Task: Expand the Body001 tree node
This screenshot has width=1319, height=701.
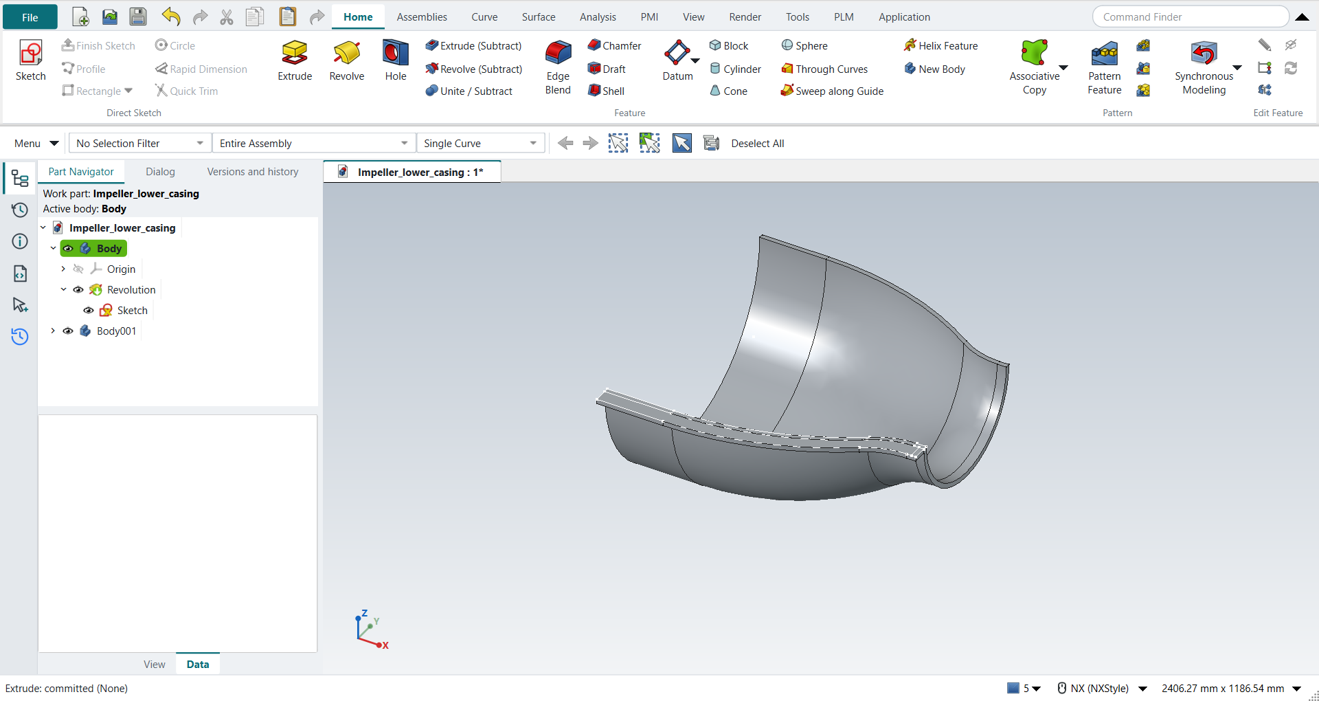Action: tap(53, 331)
